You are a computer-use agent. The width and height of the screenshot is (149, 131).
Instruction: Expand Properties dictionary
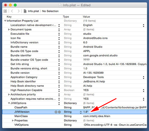[x=13, y=121]
